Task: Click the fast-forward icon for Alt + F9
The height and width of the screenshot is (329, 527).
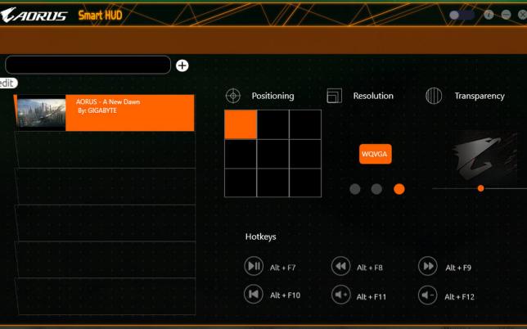Action: (x=427, y=266)
